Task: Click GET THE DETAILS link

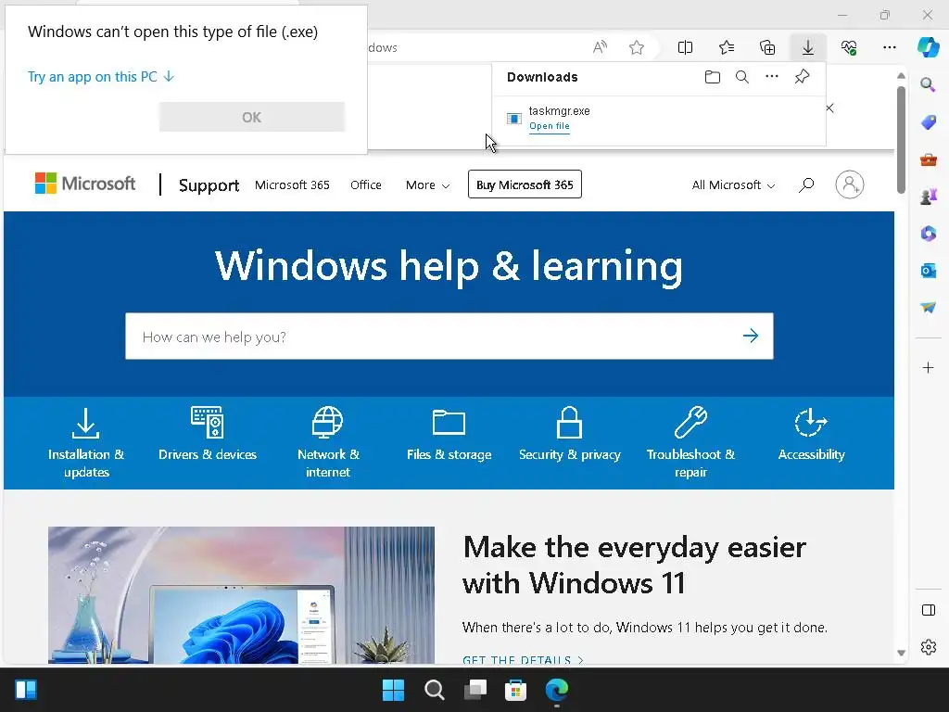Action: point(523,659)
